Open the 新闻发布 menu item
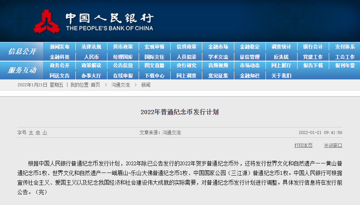Image resolution: width=360 pixels, height=205 pixels. click(59, 47)
